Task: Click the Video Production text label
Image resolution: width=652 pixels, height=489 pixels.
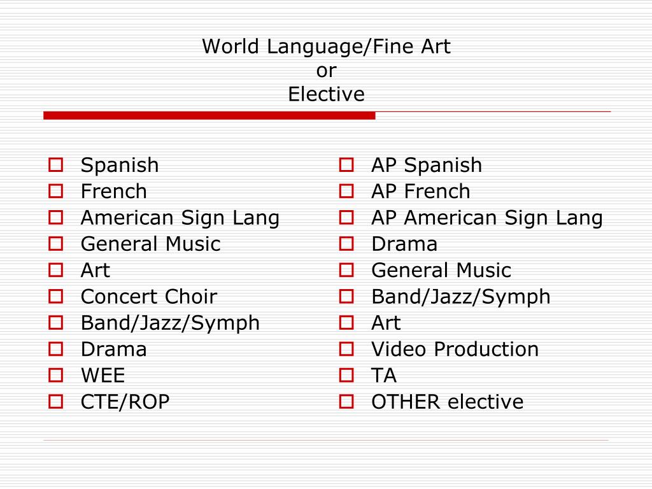Action: coord(455,350)
